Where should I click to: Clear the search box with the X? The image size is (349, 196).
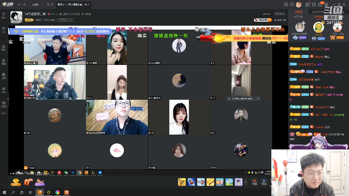pyautogui.click(x=48, y=4)
